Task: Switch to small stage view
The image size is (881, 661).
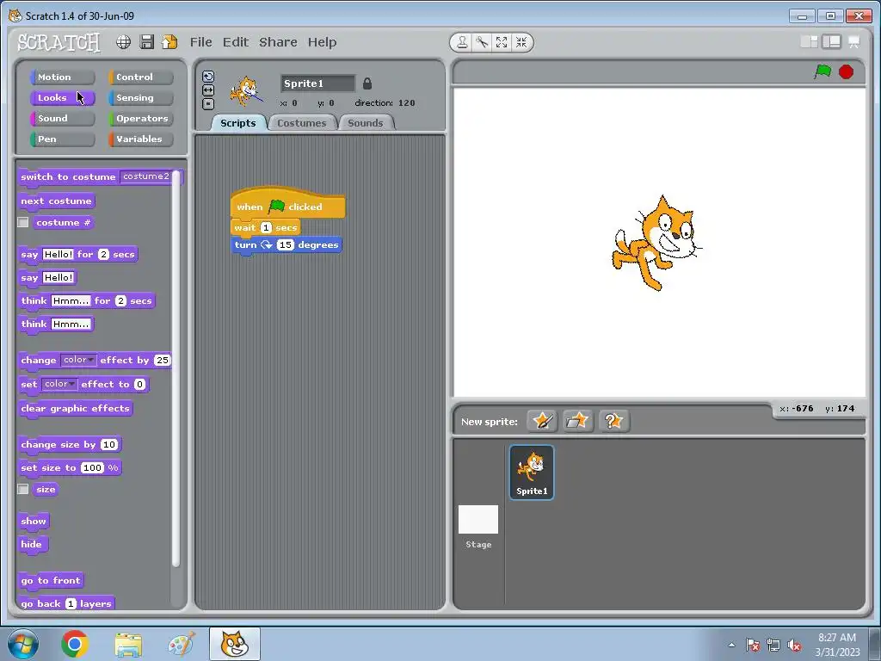Action: tap(809, 42)
